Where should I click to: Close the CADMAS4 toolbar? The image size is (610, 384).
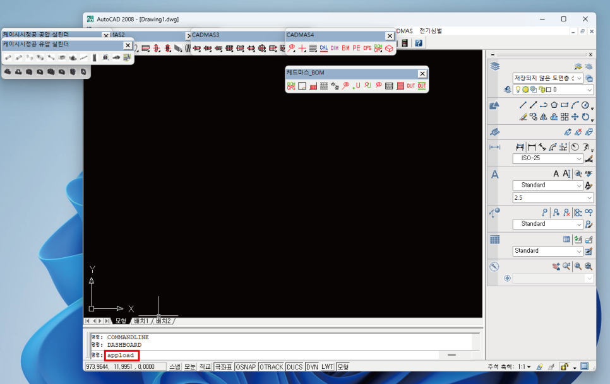click(390, 36)
